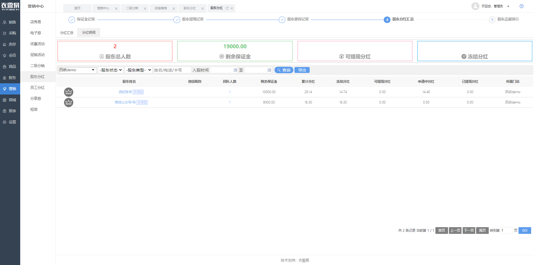This screenshot has height=265, width=539.
Task: Close the 二级分销 tab
Action: coord(145,8)
